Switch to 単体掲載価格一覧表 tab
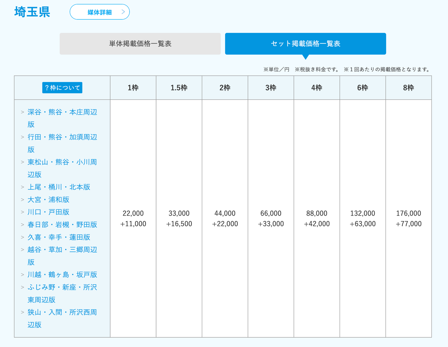 [140, 44]
